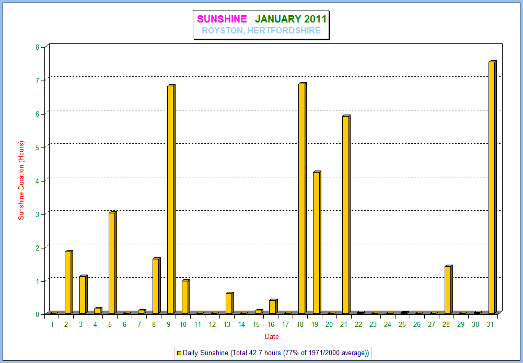Screen dimensions: 523x363
Task: Click the x-axis date label 26
Action: 417,324
